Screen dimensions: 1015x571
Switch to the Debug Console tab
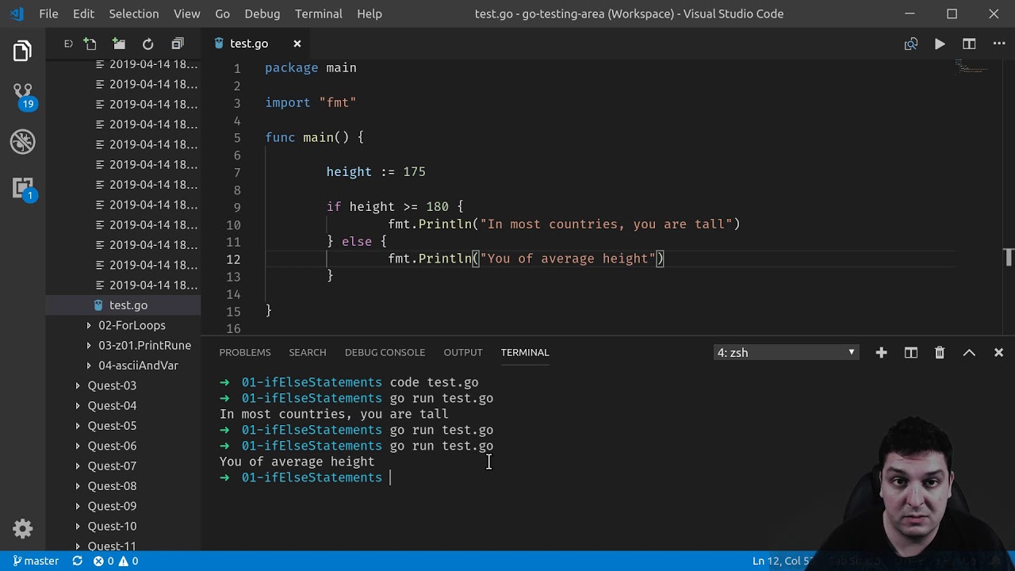[385, 352]
